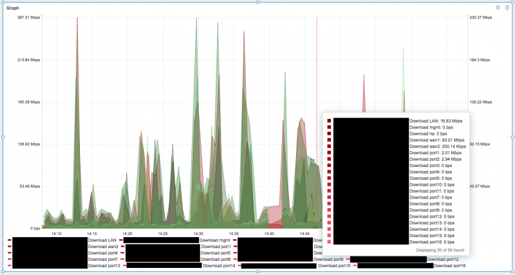Click the red swatch beside Download LAN in tooltip
Viewport: 515px width, 275px height.
pyautogui.click(x=329, y=121)
